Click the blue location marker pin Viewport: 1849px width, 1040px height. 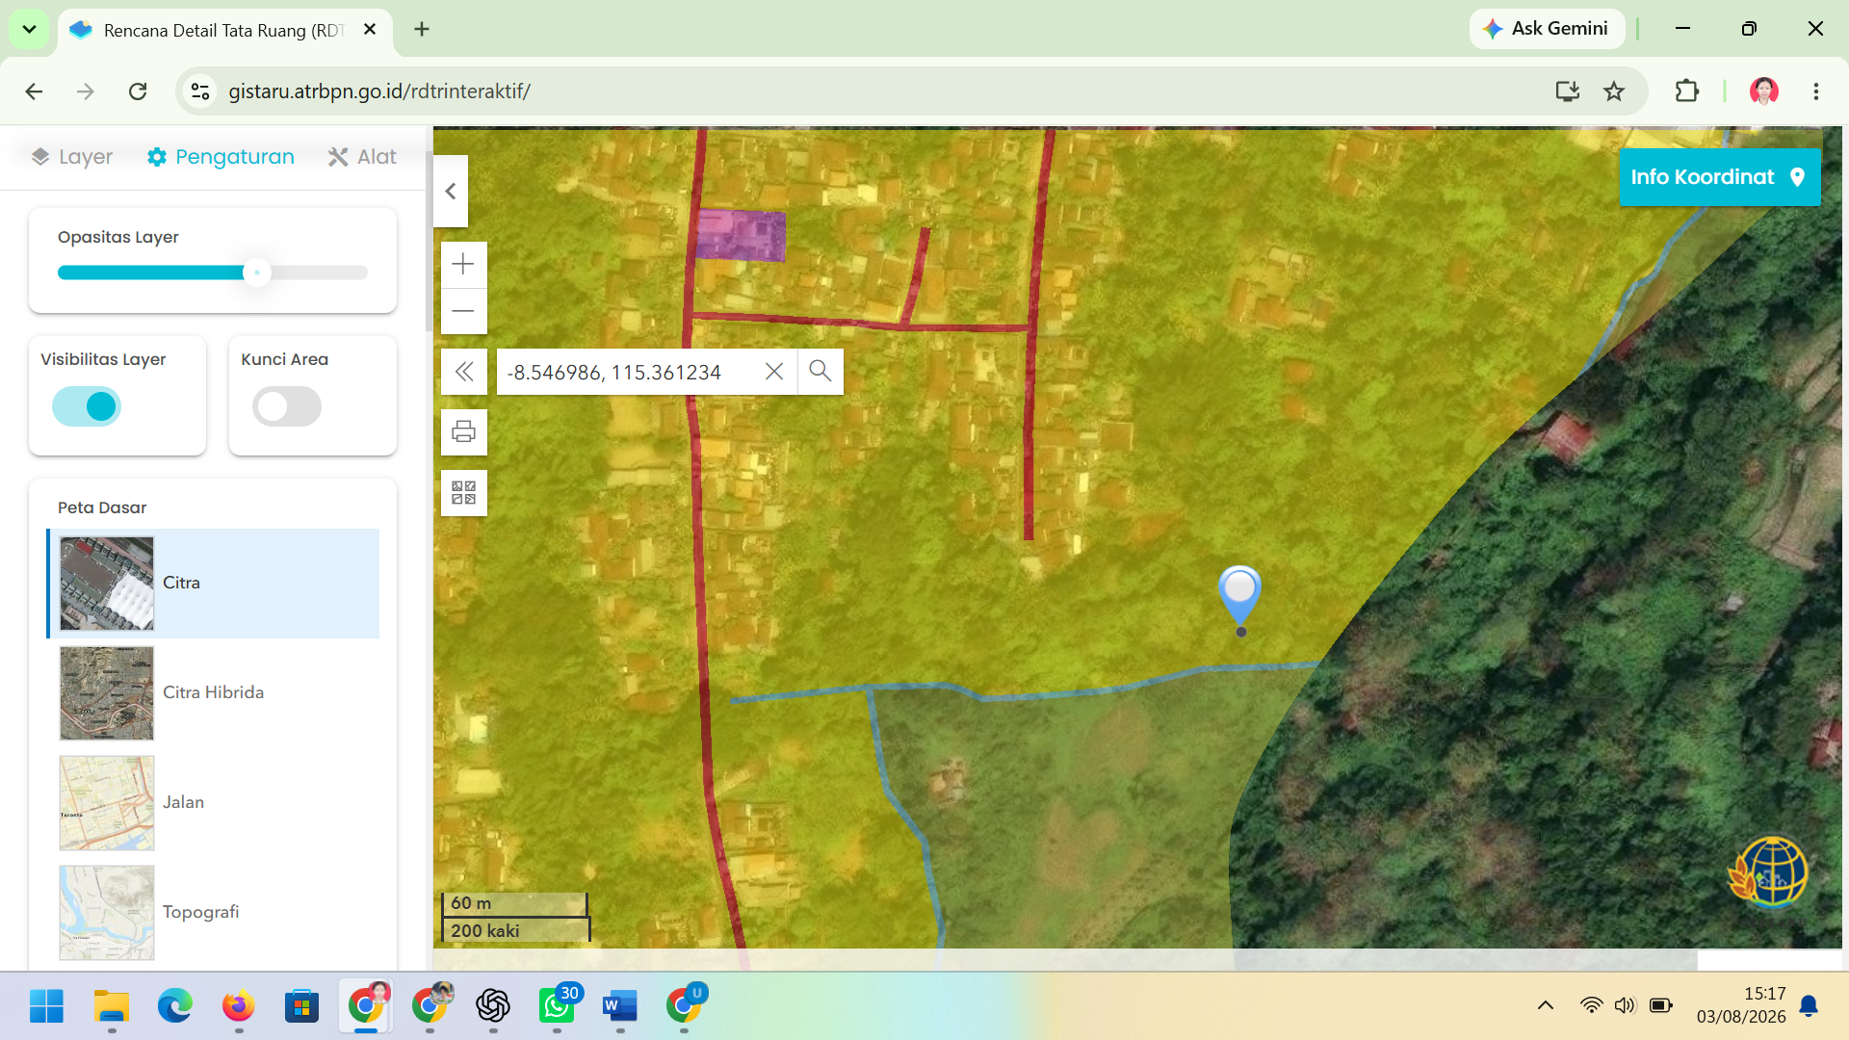point(1239,599)
